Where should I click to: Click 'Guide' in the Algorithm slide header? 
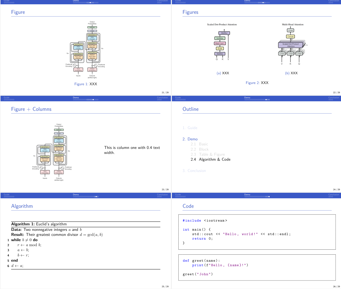tap(7, 195)
